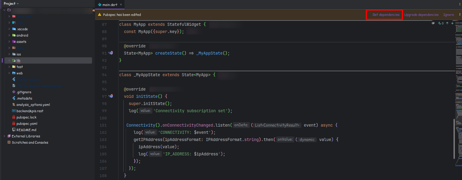Click onConnectivityChanged on line 101
462x180 pixels.
(x=188, y=125)
